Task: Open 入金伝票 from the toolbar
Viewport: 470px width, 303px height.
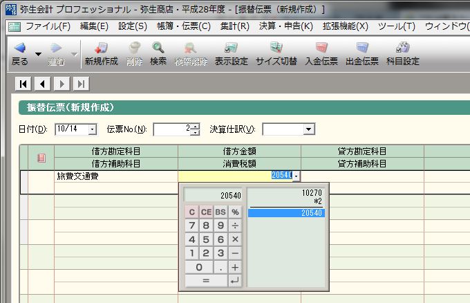Action: (x=321, y=54)
